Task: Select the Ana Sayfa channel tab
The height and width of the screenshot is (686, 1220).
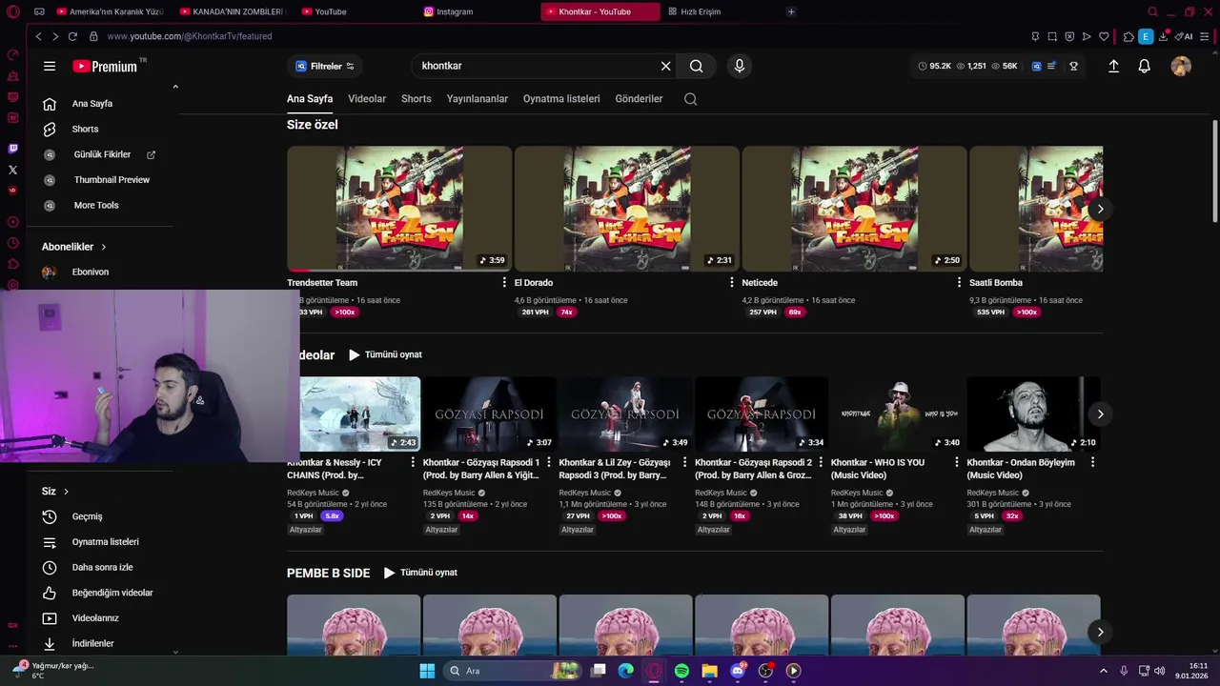Action: (310, 99)
